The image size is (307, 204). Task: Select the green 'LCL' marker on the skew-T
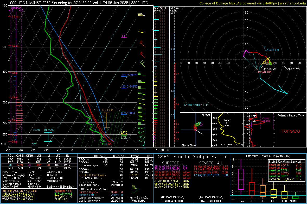(x=124, y=137)
